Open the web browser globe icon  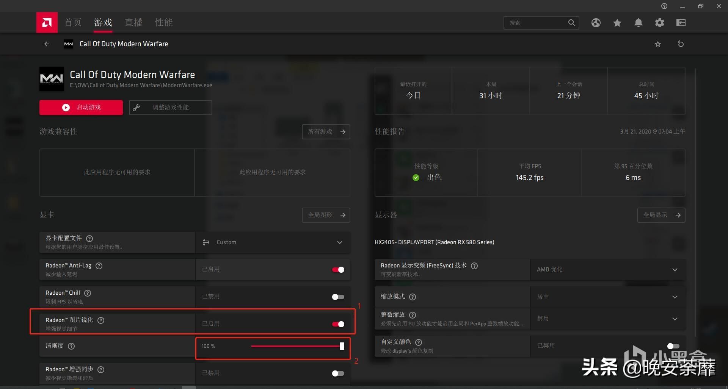click(x=596, y=23)
